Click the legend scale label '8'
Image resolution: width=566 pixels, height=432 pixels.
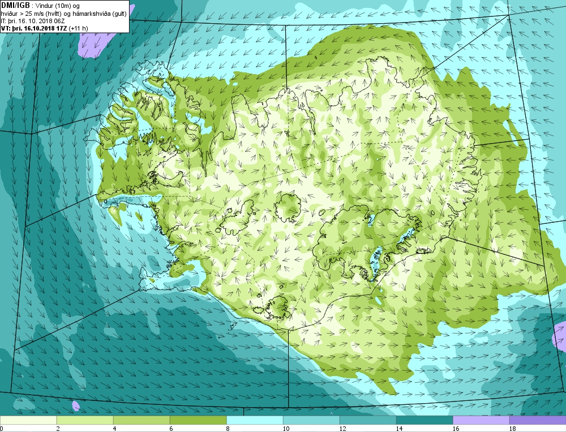tap(229, 429)
